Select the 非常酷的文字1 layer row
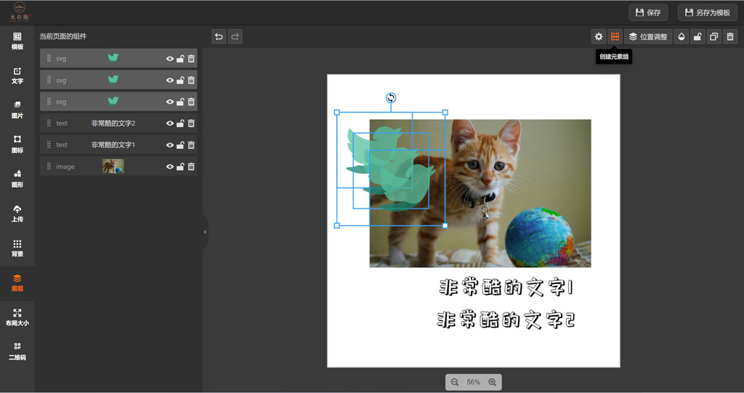744x393 pixels. (118, 145)
